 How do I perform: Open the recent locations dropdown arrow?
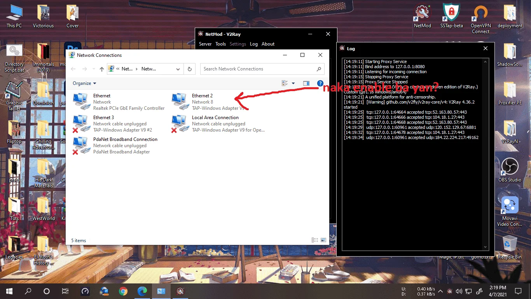93,69
